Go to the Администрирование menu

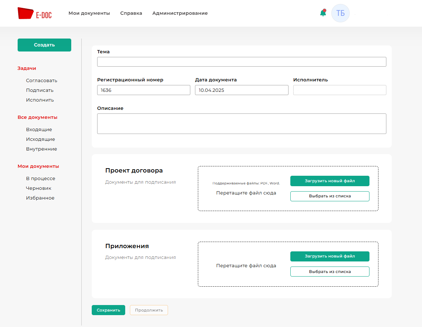(180, 13)
